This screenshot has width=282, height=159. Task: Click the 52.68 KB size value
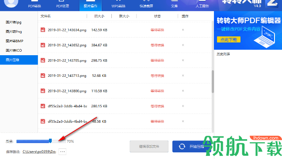tap(99, 76)
